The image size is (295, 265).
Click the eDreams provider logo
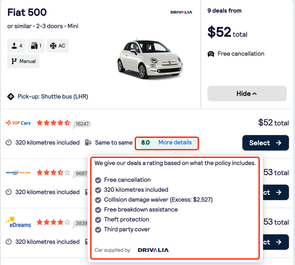click(x=19, y=222)
